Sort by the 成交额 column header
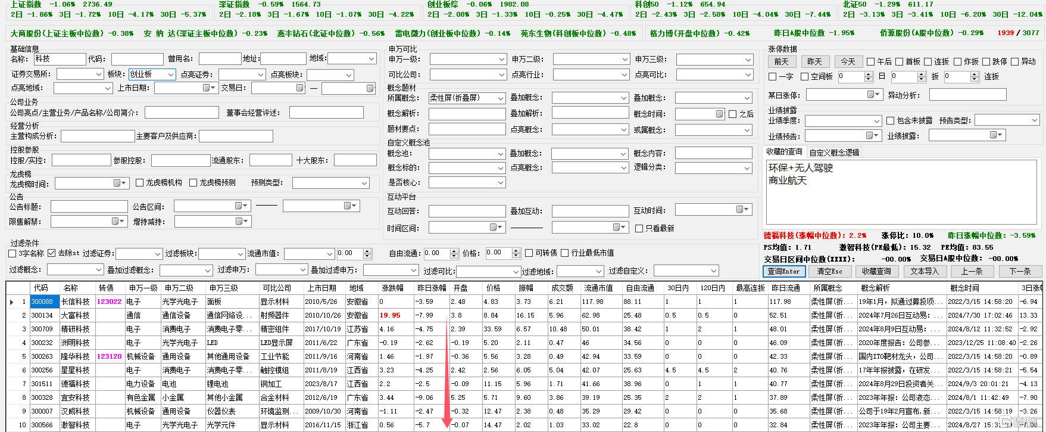 coord(561,288)
